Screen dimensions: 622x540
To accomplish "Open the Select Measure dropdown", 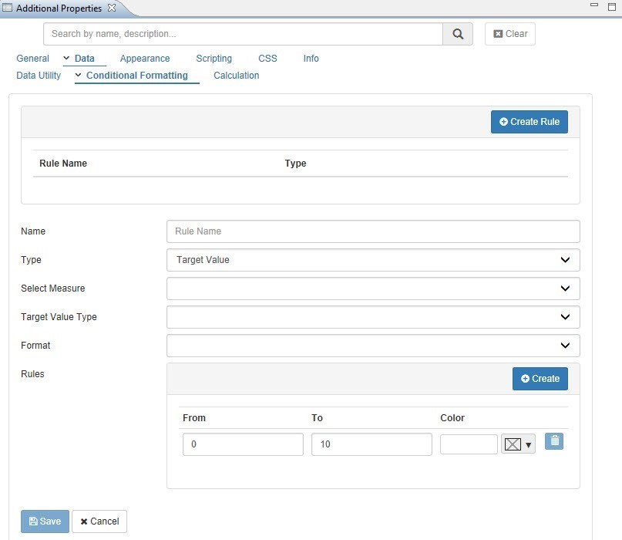I will (373, 289).
